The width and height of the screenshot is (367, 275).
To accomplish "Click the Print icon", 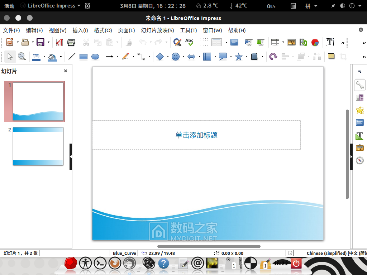I will pyautogui.click(x=71, y=42).
